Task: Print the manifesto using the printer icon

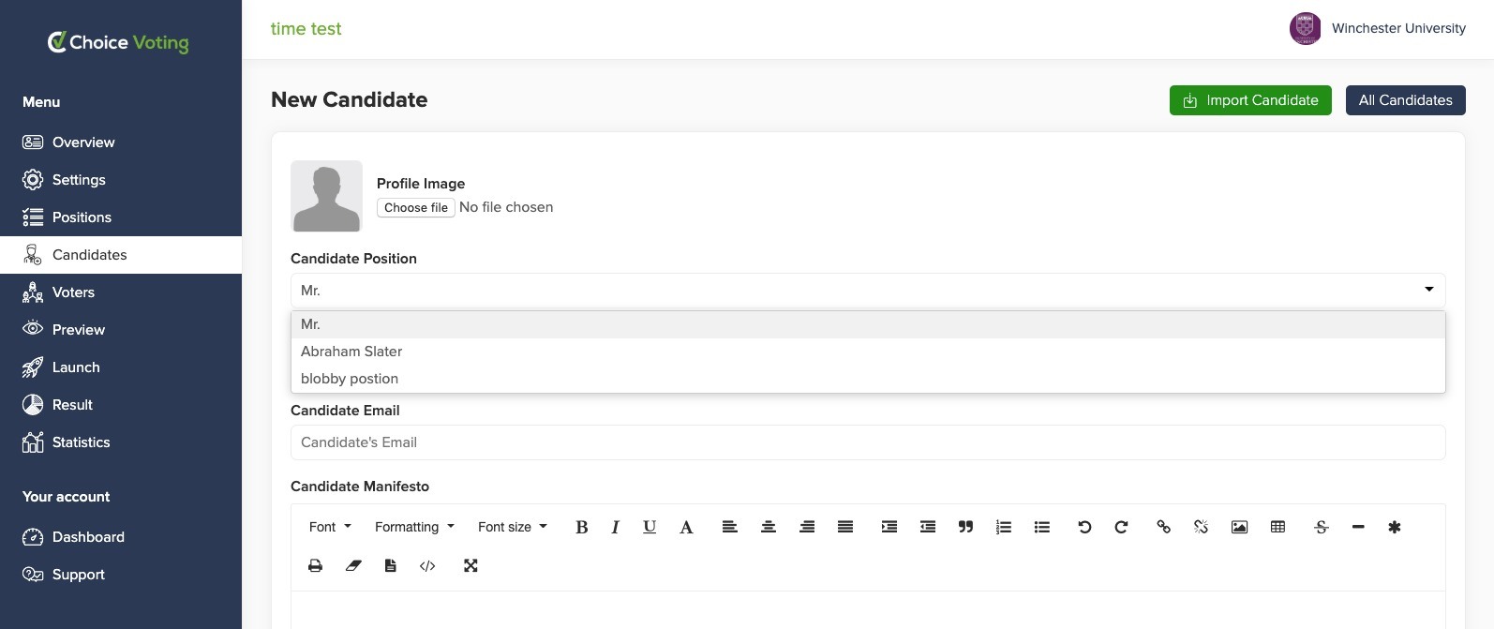Action: pyautogui.click(x=315, y=565)
